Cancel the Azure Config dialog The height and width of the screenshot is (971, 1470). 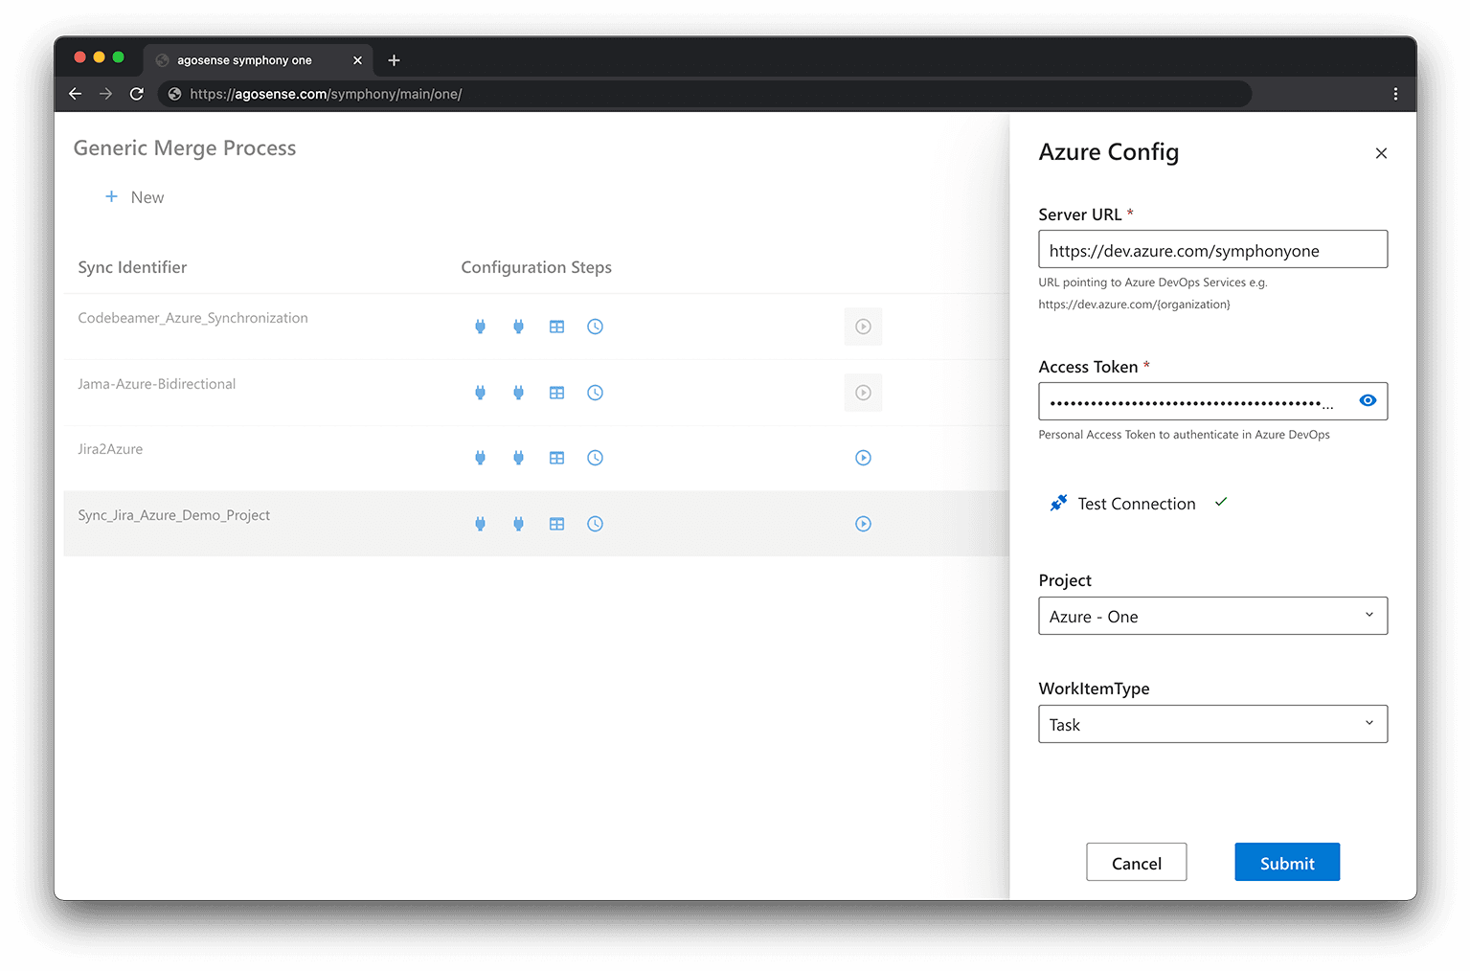pyautogui.click(x=1136, y=862)
